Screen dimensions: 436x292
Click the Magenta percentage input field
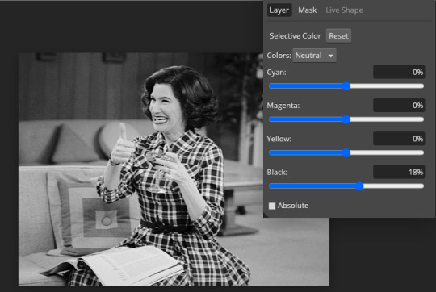coord(399,106)
